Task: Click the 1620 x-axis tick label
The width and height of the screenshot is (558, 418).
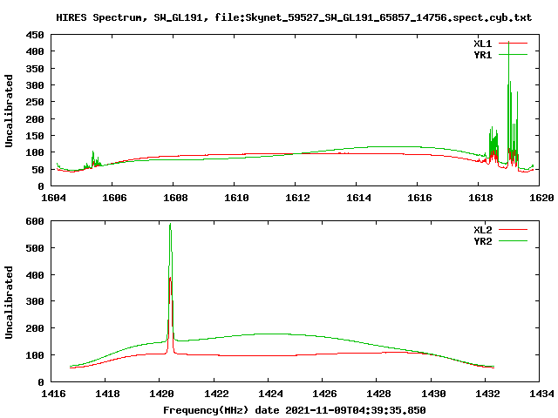Action: [x=541, y=198]
